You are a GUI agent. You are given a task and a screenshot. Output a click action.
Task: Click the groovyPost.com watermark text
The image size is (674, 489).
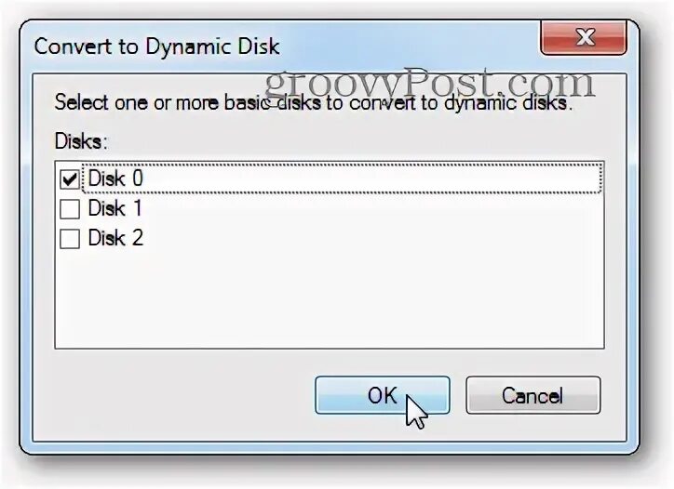point(428,82)
